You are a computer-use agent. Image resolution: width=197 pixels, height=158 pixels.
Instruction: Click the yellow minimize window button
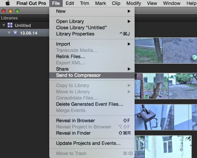pyautogui.click(x=11, y=11)
